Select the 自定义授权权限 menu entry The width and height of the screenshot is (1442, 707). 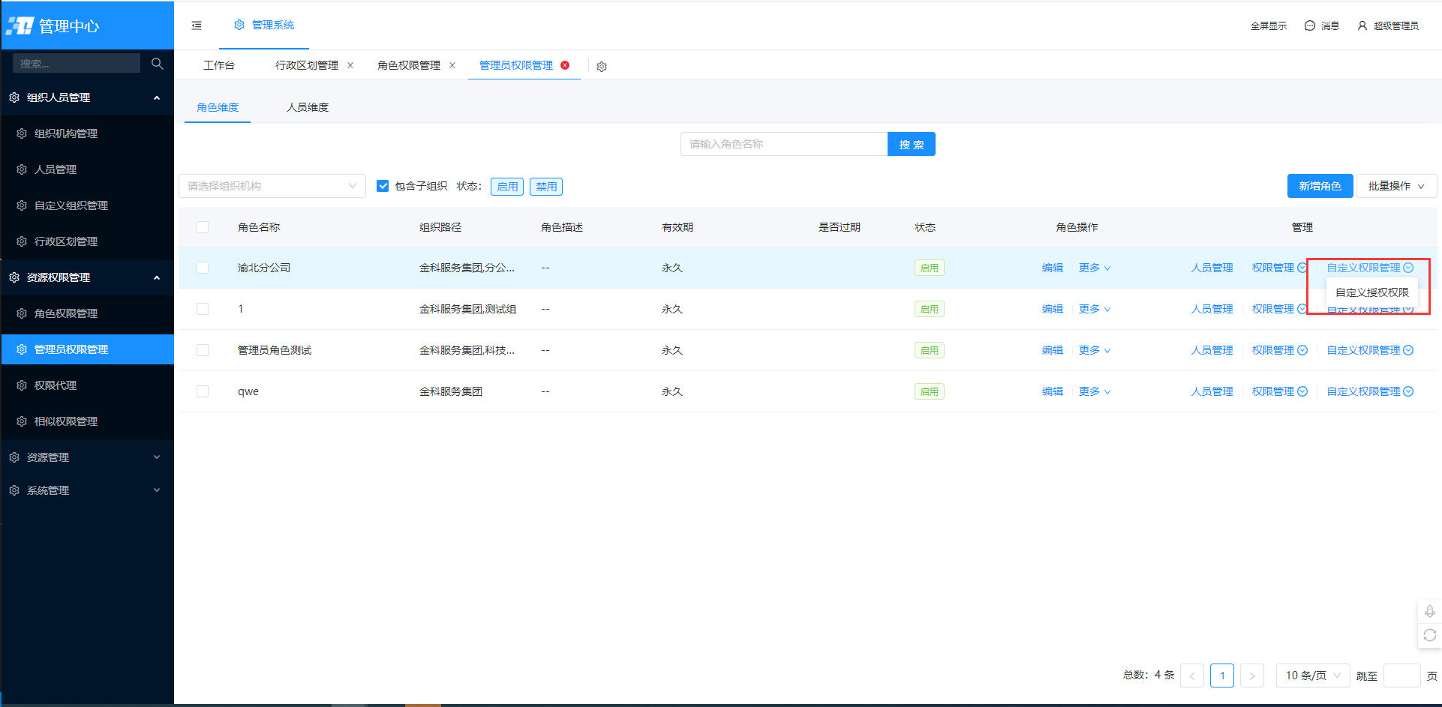pos(1372,292)
